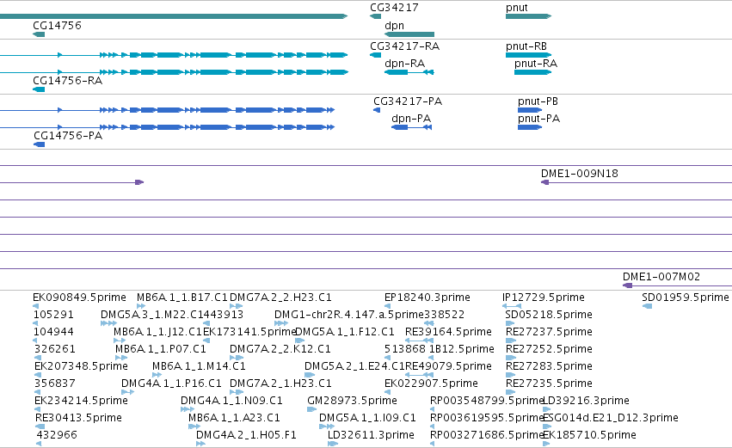This screenshot has height=448, width=732.
Task: Click the MB6A.1_1.P07.C1 EST label
Action: [161, 348]
